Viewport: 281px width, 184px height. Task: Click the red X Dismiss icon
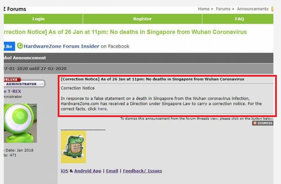(255, 123)
